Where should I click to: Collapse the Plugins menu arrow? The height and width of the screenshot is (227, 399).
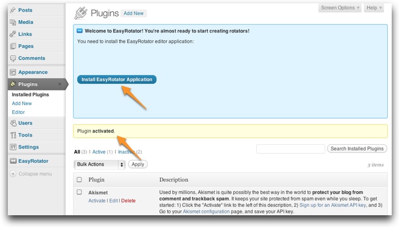point(59,84)
